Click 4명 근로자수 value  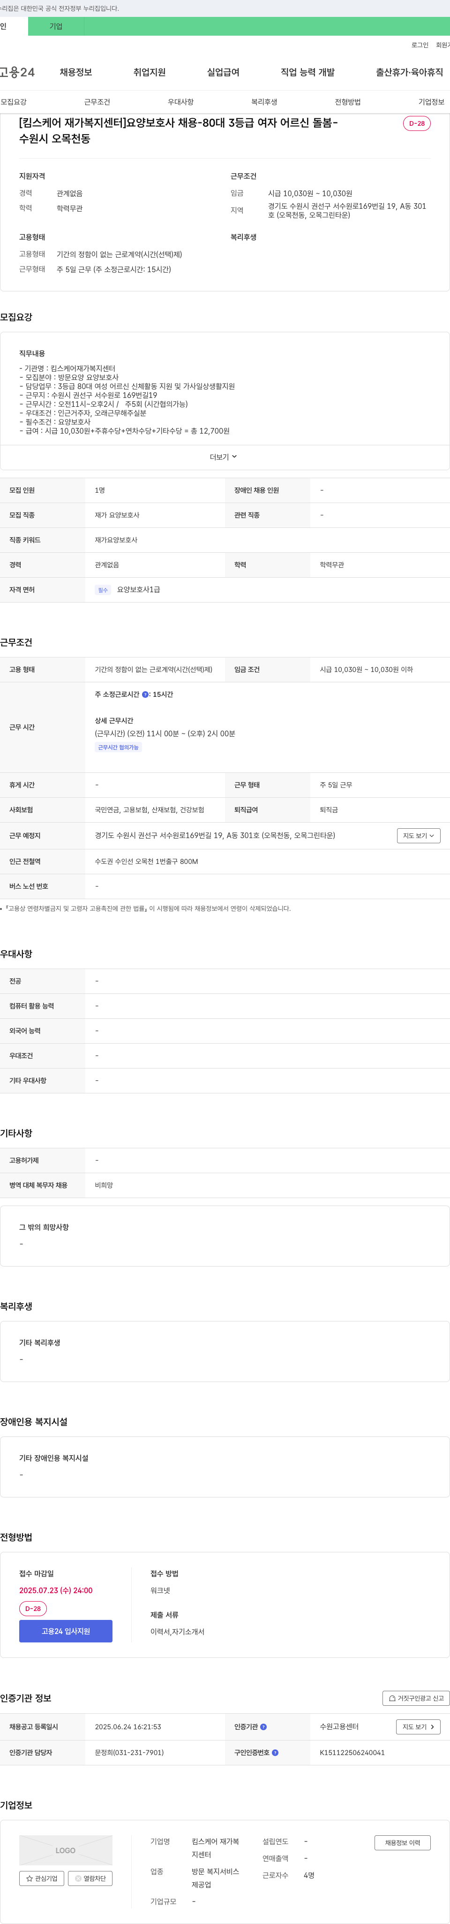click(x=309, y=1875)
